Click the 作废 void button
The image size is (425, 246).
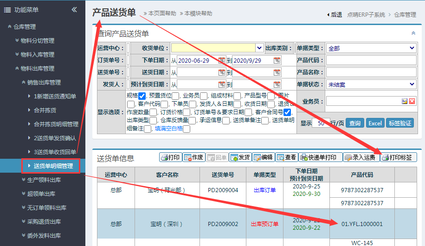pos(193,157)
